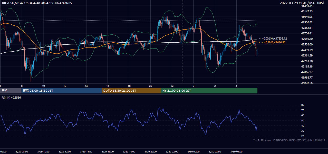Click price axis value 47066.97
The image size is (328, 154).
pyautogui.click(x=307, y=72)
